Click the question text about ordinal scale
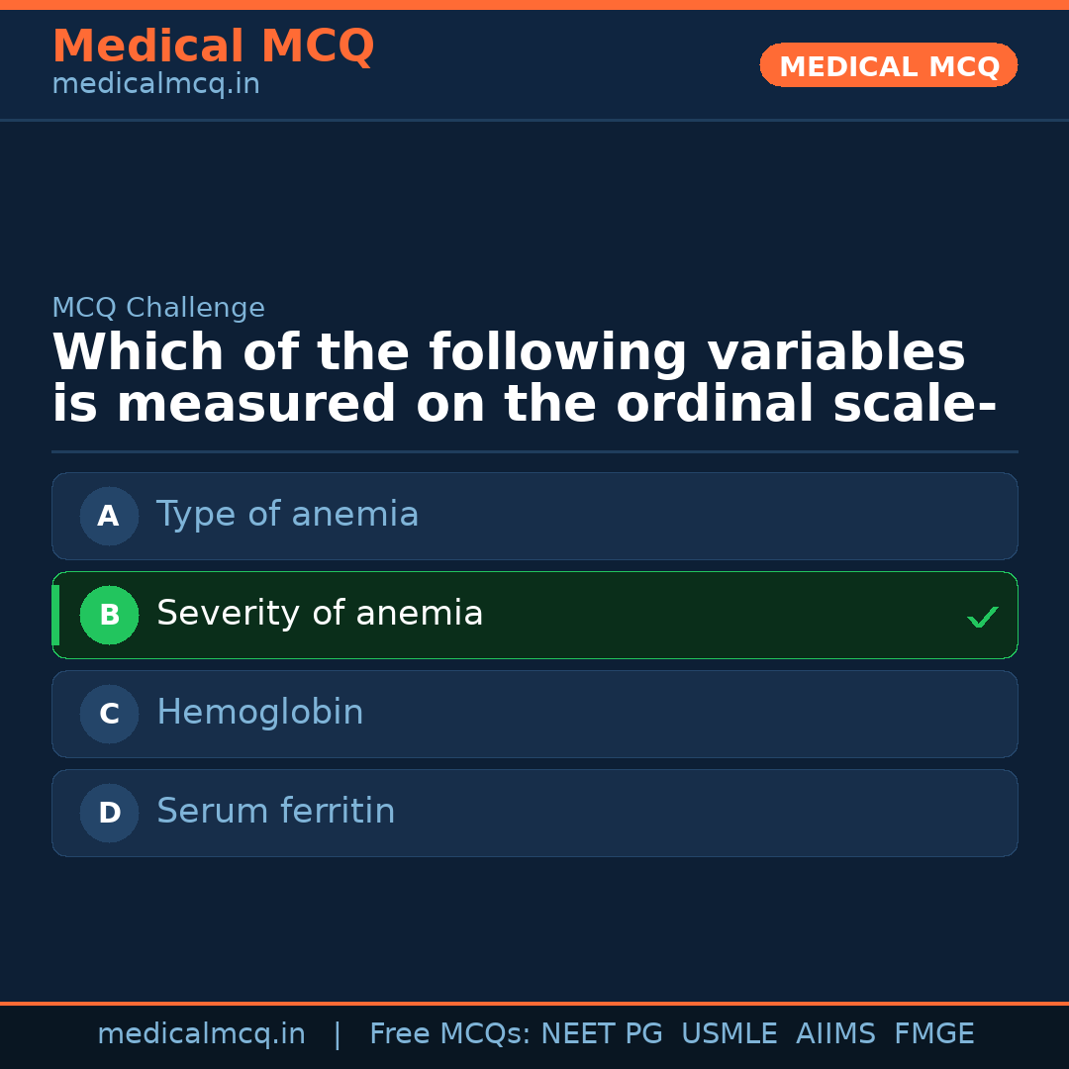 pyautogui.click(x=523, y=379)
